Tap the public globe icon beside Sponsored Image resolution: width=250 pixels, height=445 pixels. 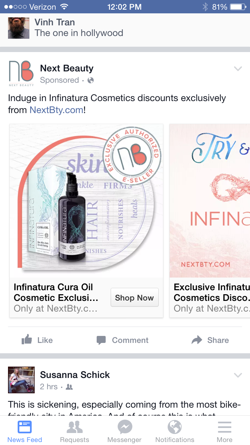(x=91, y=80)
